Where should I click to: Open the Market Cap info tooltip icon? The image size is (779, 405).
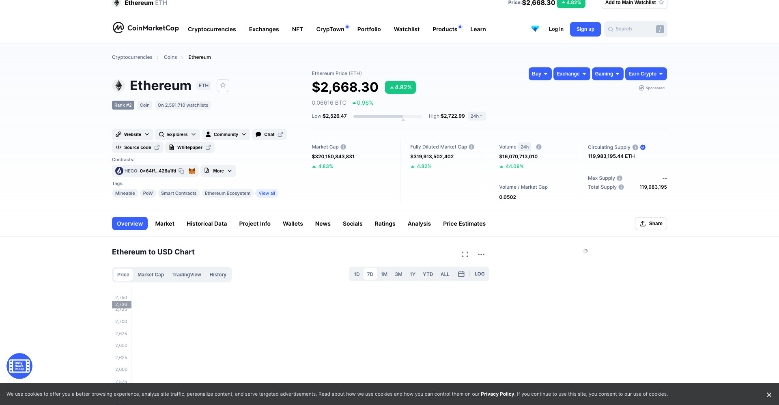pyautogui.click(x=343, y=147)
